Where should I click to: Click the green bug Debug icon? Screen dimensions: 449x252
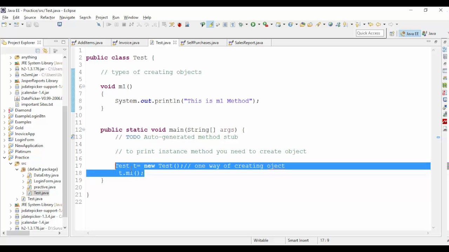(x=241, y=24)
